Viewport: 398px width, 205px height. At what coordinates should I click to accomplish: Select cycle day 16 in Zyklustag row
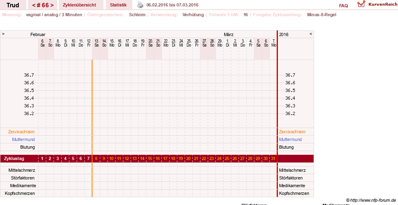[158, 159]
